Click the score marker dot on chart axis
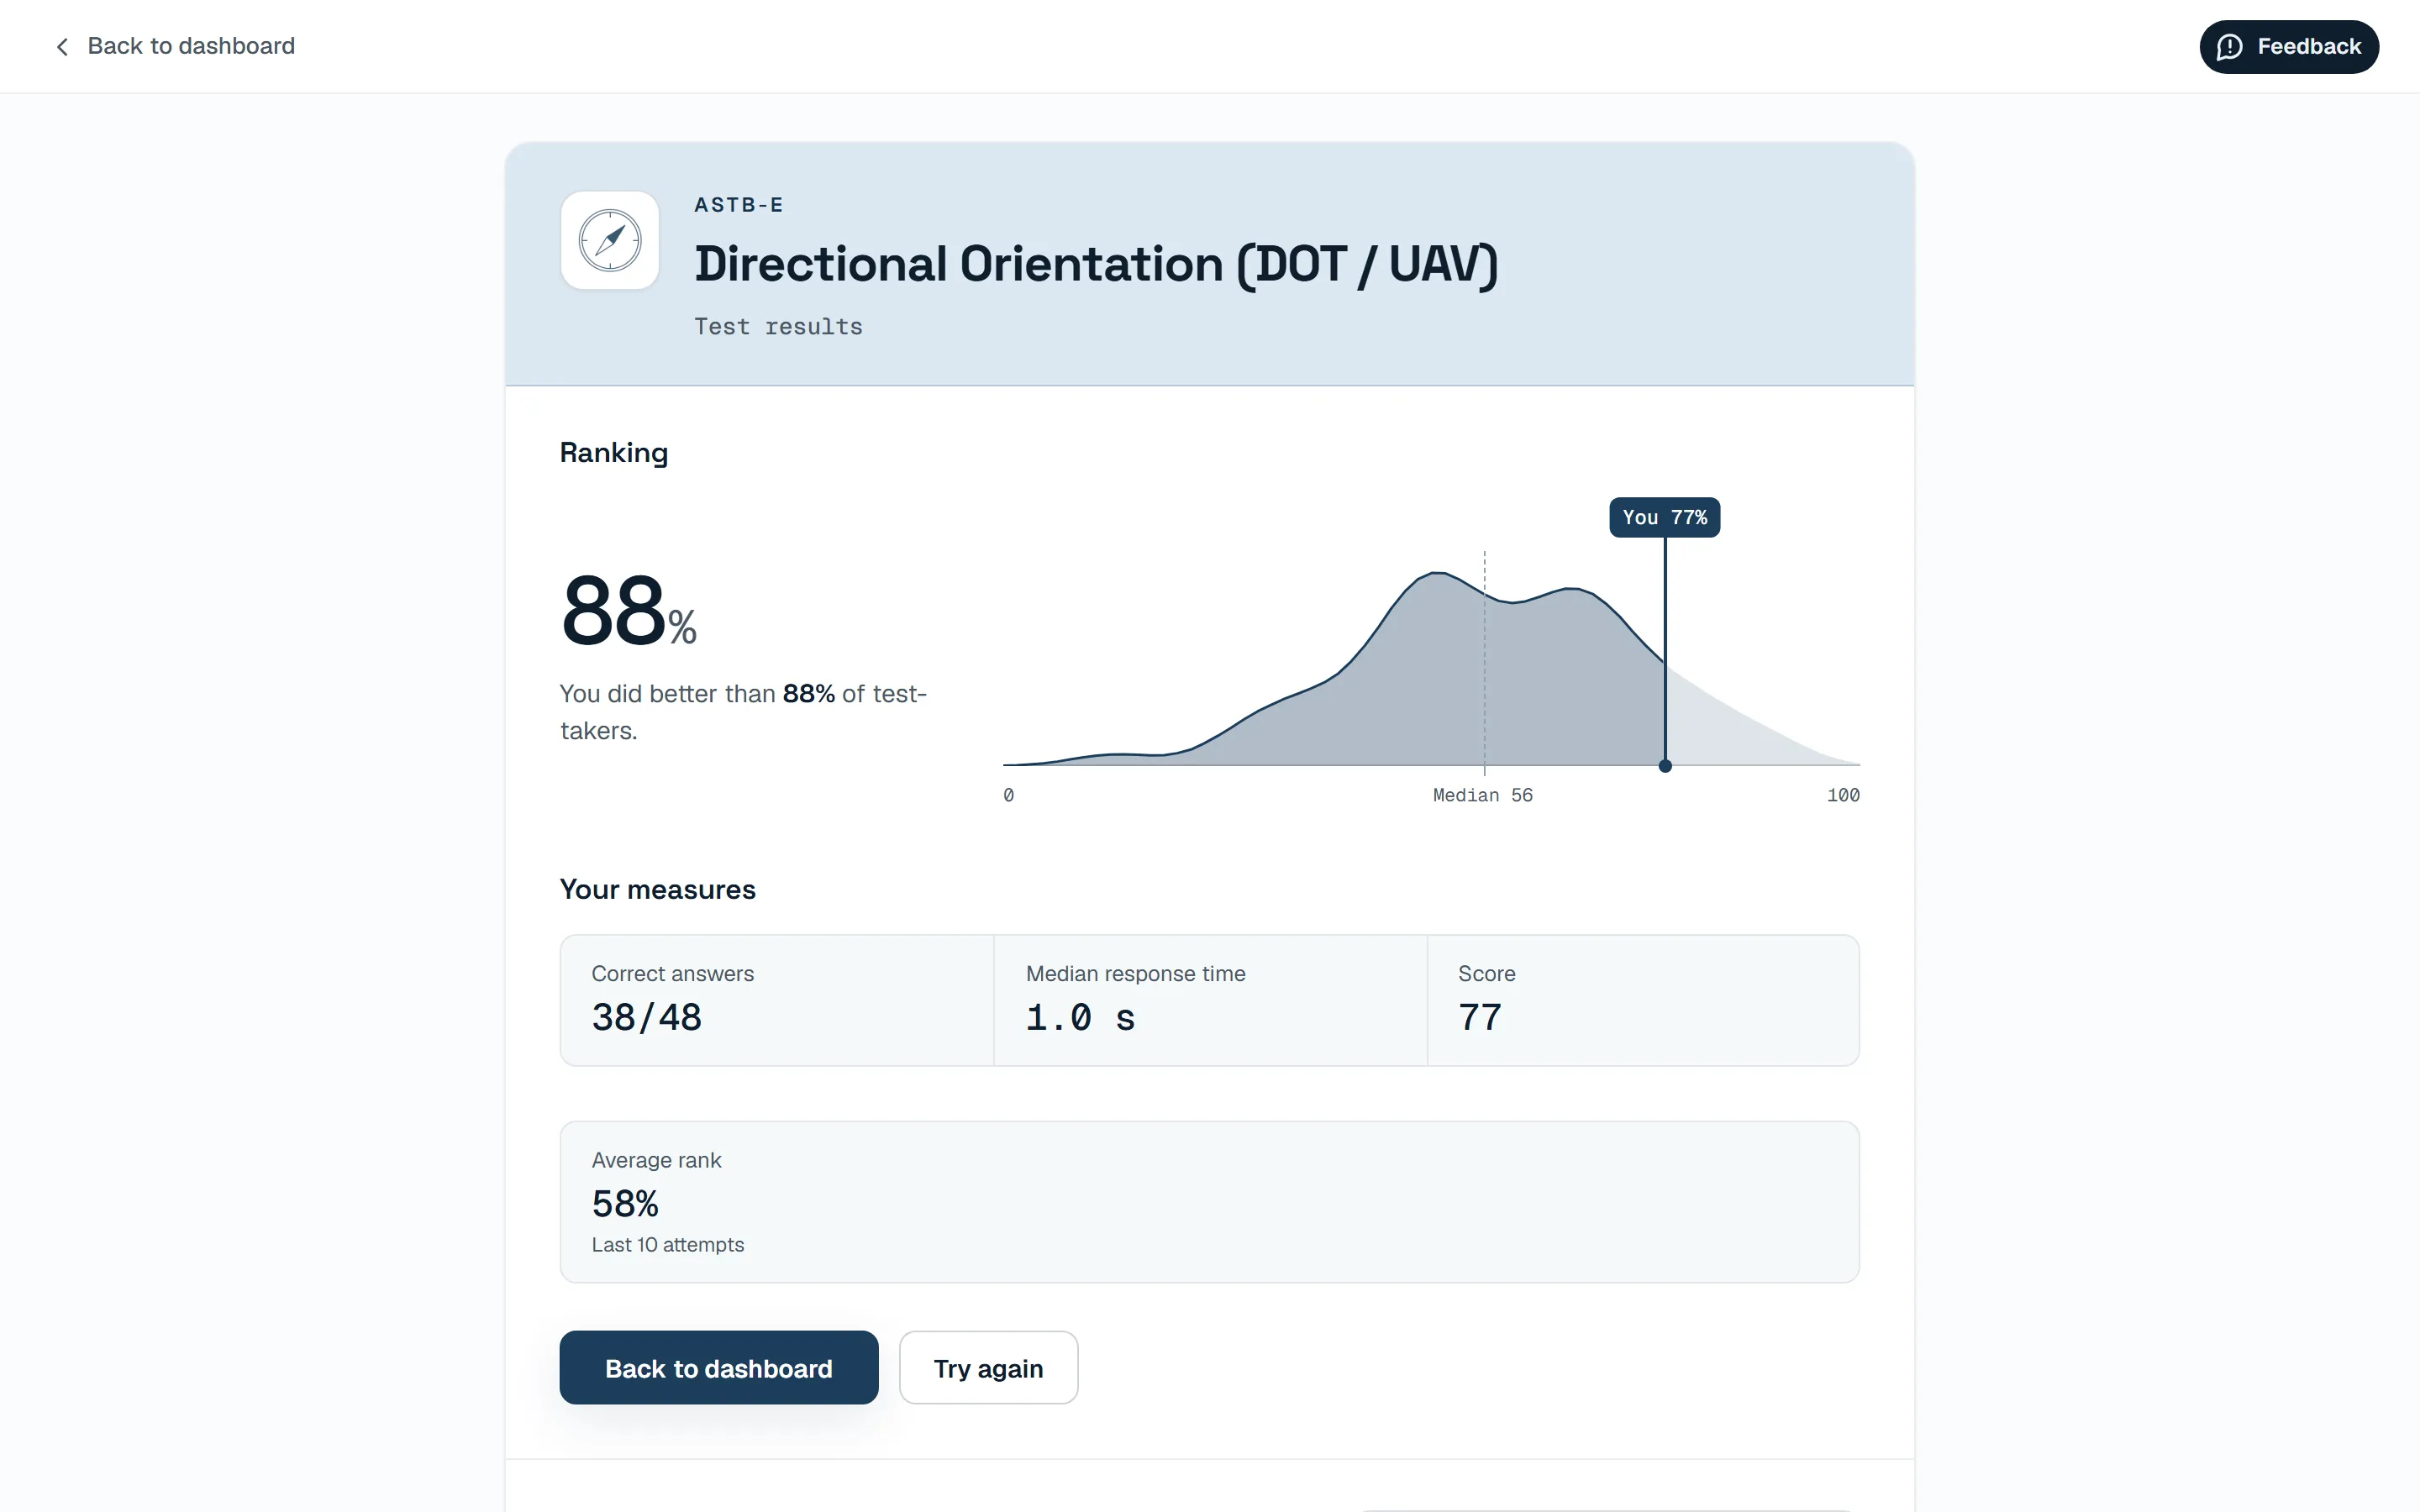This screenshot has width=2420, height=1512. click(1664, 766)
